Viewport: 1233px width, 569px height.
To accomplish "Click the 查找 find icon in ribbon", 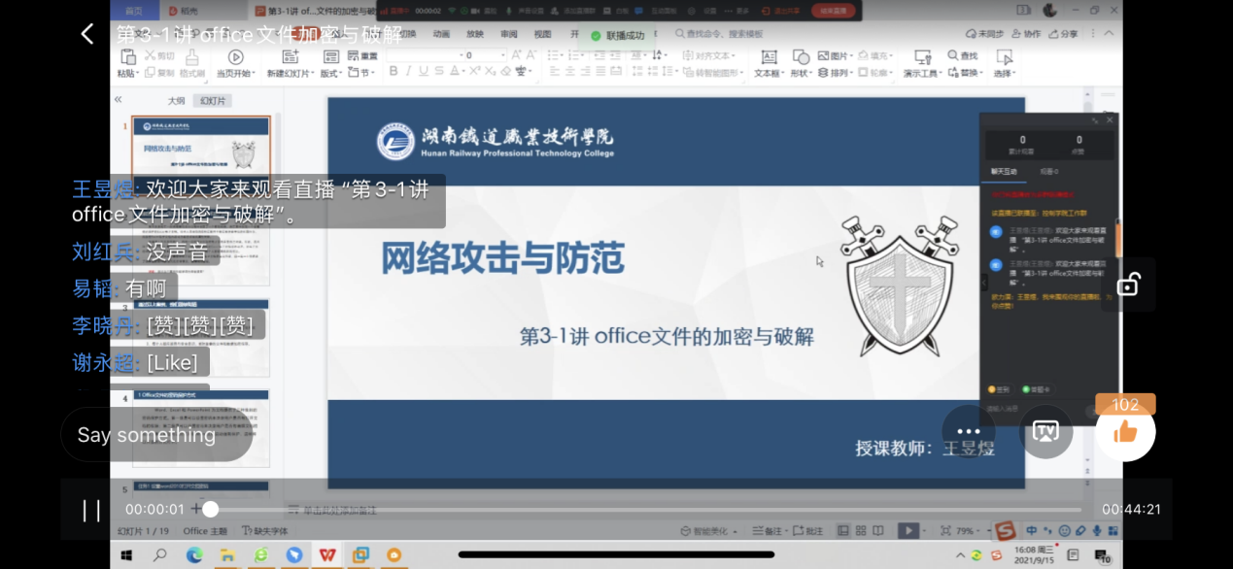I will 963,56.
